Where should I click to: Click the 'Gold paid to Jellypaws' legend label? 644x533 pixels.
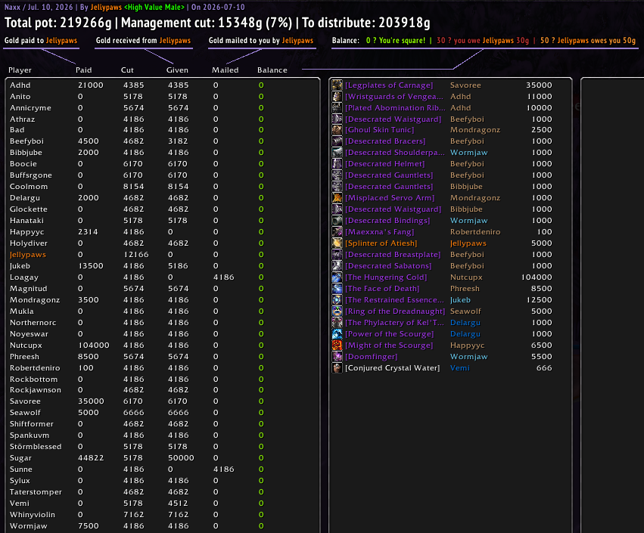[x=41, y=40]
